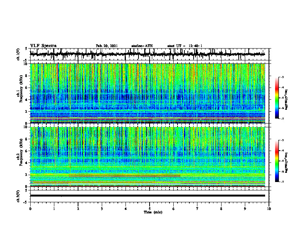303x234 pixels.
Task: Click the "ch.1(V)" waveform axis label
Action: 18,54
